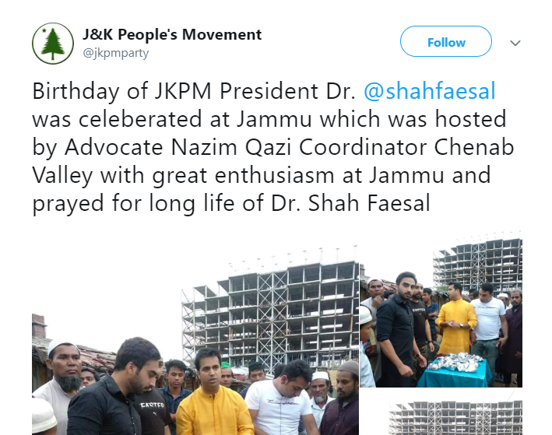552x435 pixels.
Task: Follow the J&K People's Movement account
Action: point(445,41)
